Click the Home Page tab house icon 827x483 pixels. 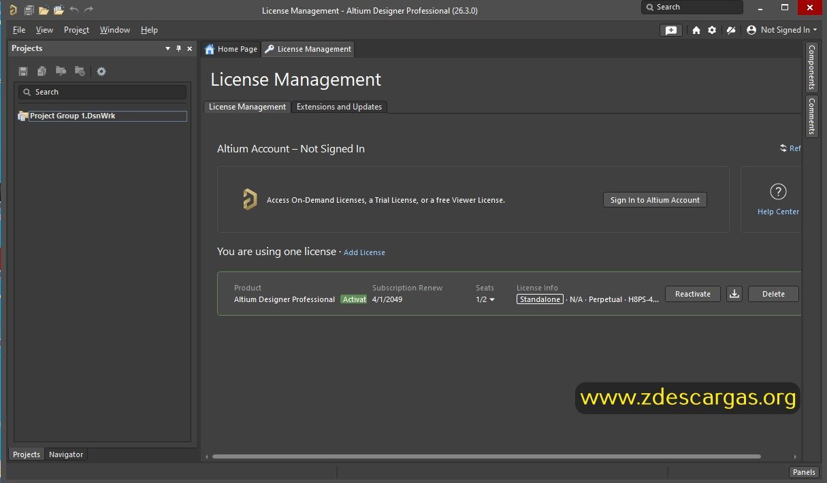(210, 49)
